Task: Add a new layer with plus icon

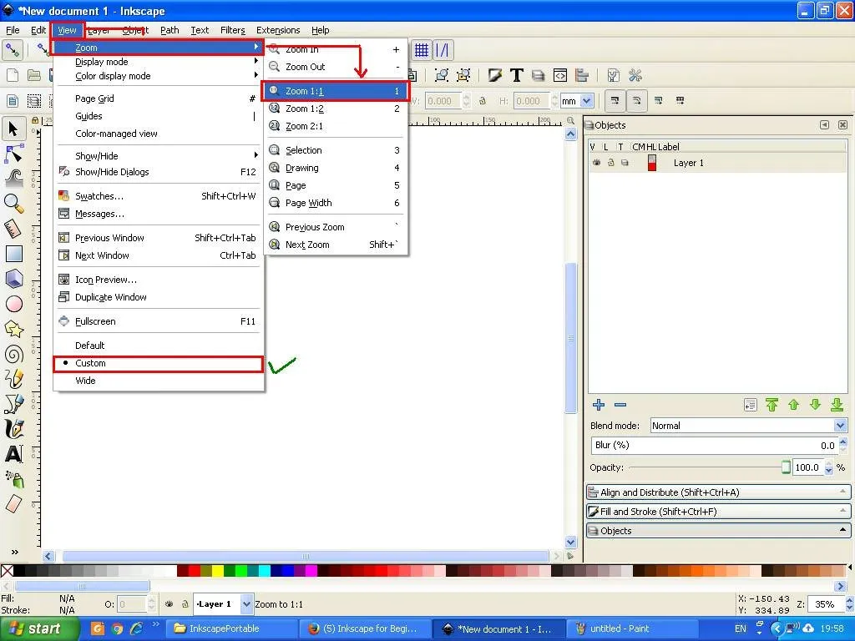Action: [x=599, y=405]
